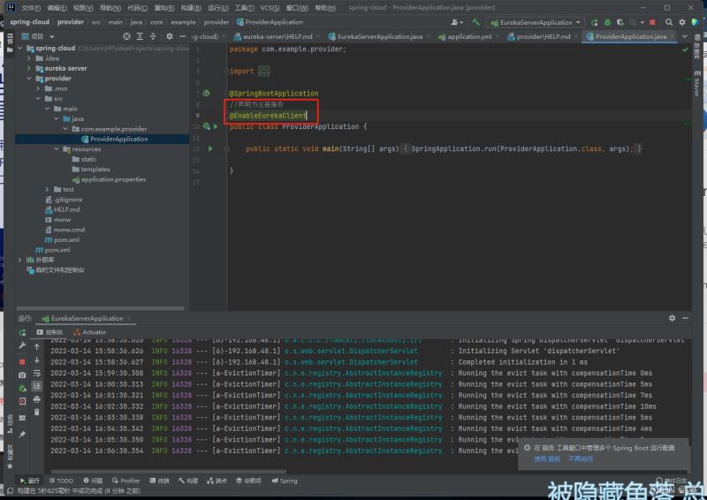
Task: Click the run gutter arrow beside main method
Action: click(x=210, y=149)
